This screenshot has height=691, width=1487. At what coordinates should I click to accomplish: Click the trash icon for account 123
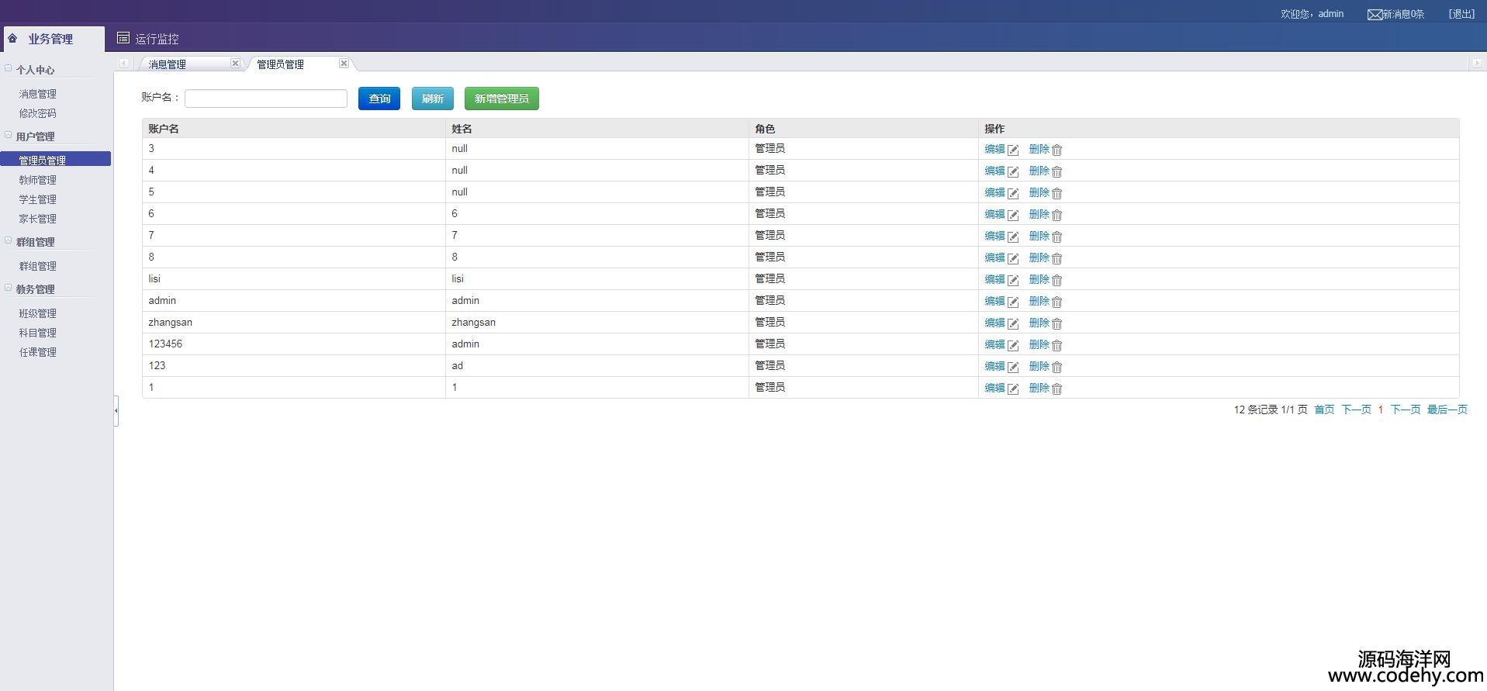coord(1056,367)
